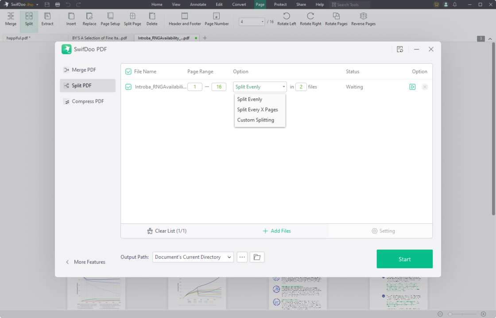Click the green Start button
496x318 pixels.
(x=405, y=259)
